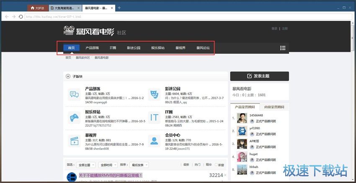Open the list menu icon in navigation bar

pos(283,48)
